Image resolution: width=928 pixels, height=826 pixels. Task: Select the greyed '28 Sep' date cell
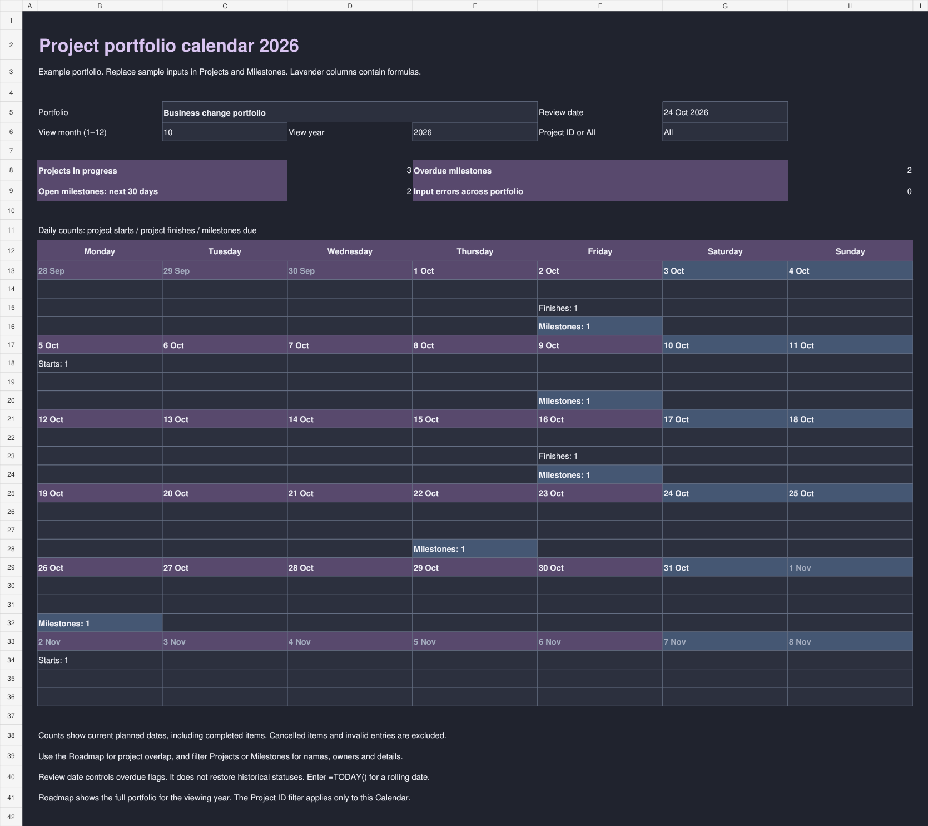pyautogui.click(x=100, y=271)
